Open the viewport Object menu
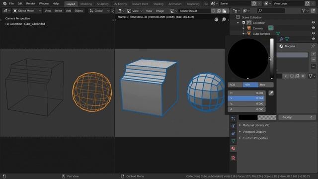The image size is (318, 179). coord(79,11)
